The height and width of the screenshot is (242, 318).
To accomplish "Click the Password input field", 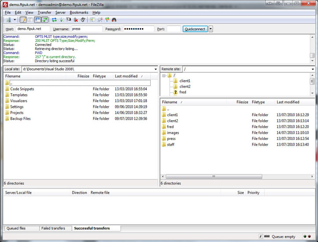I will (x=139, y=29).
